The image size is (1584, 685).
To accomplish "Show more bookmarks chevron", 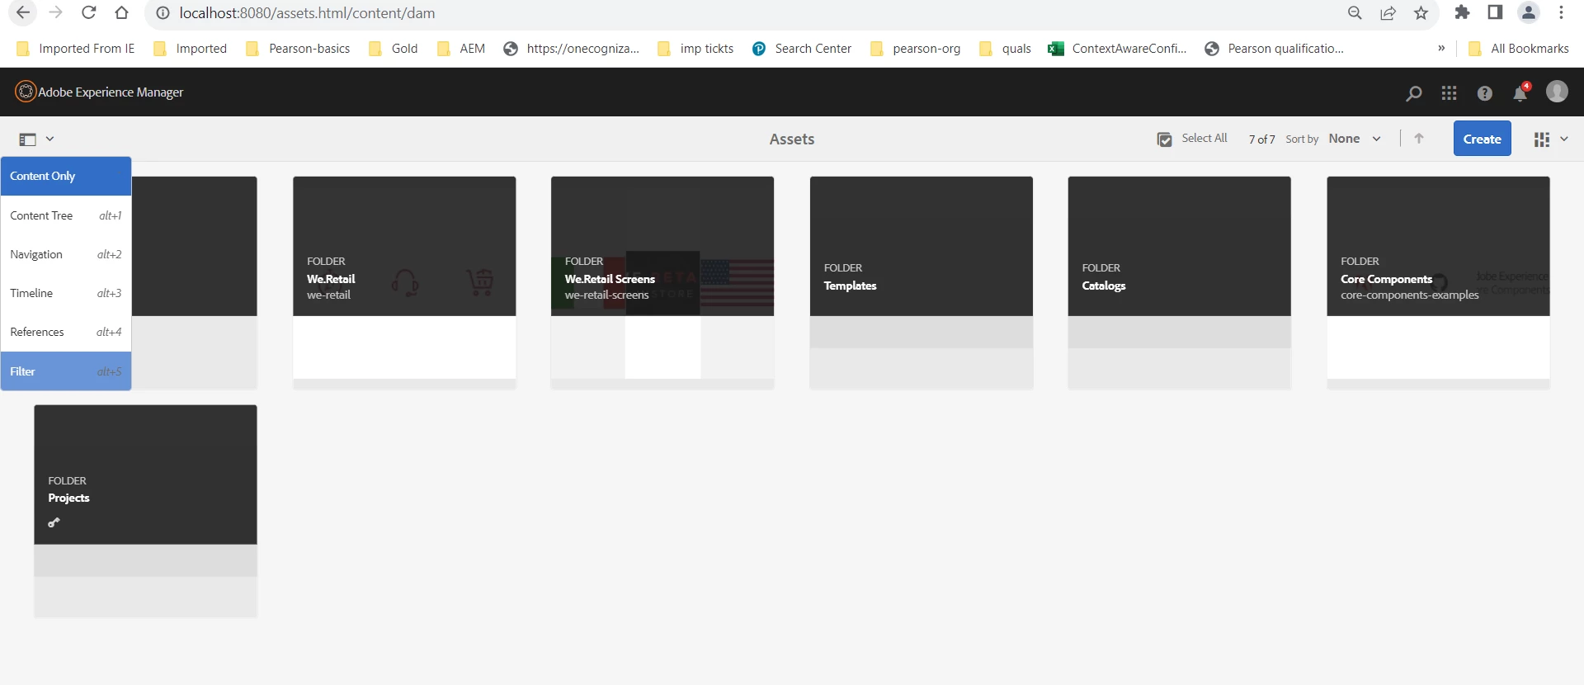I will [1441, 48].
